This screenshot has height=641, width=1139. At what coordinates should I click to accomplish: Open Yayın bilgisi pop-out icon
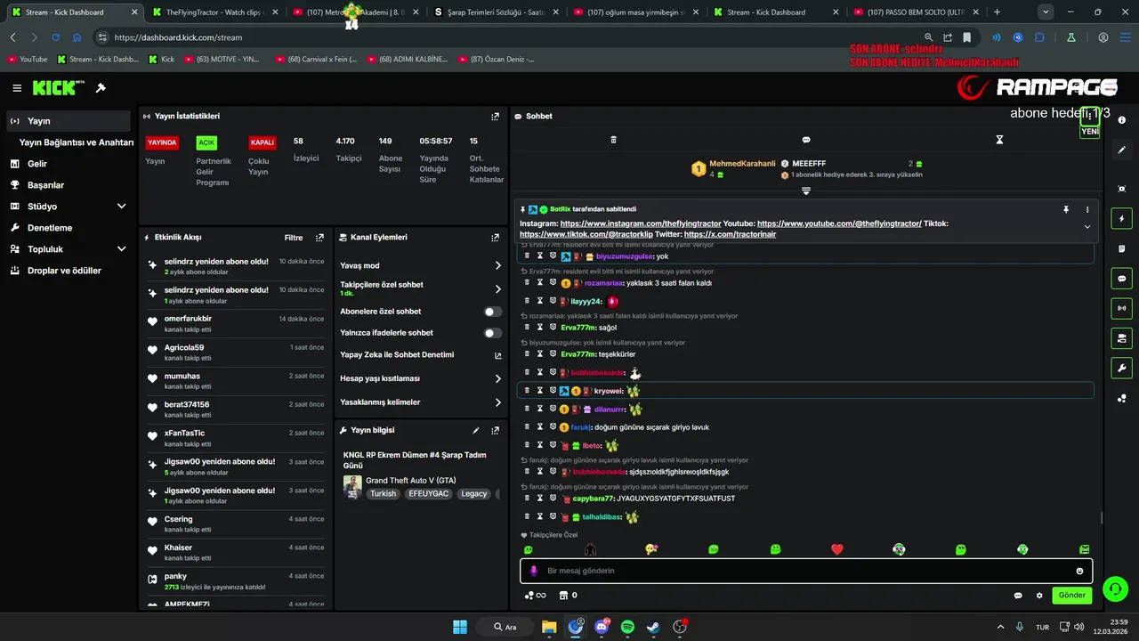point(496,430)
